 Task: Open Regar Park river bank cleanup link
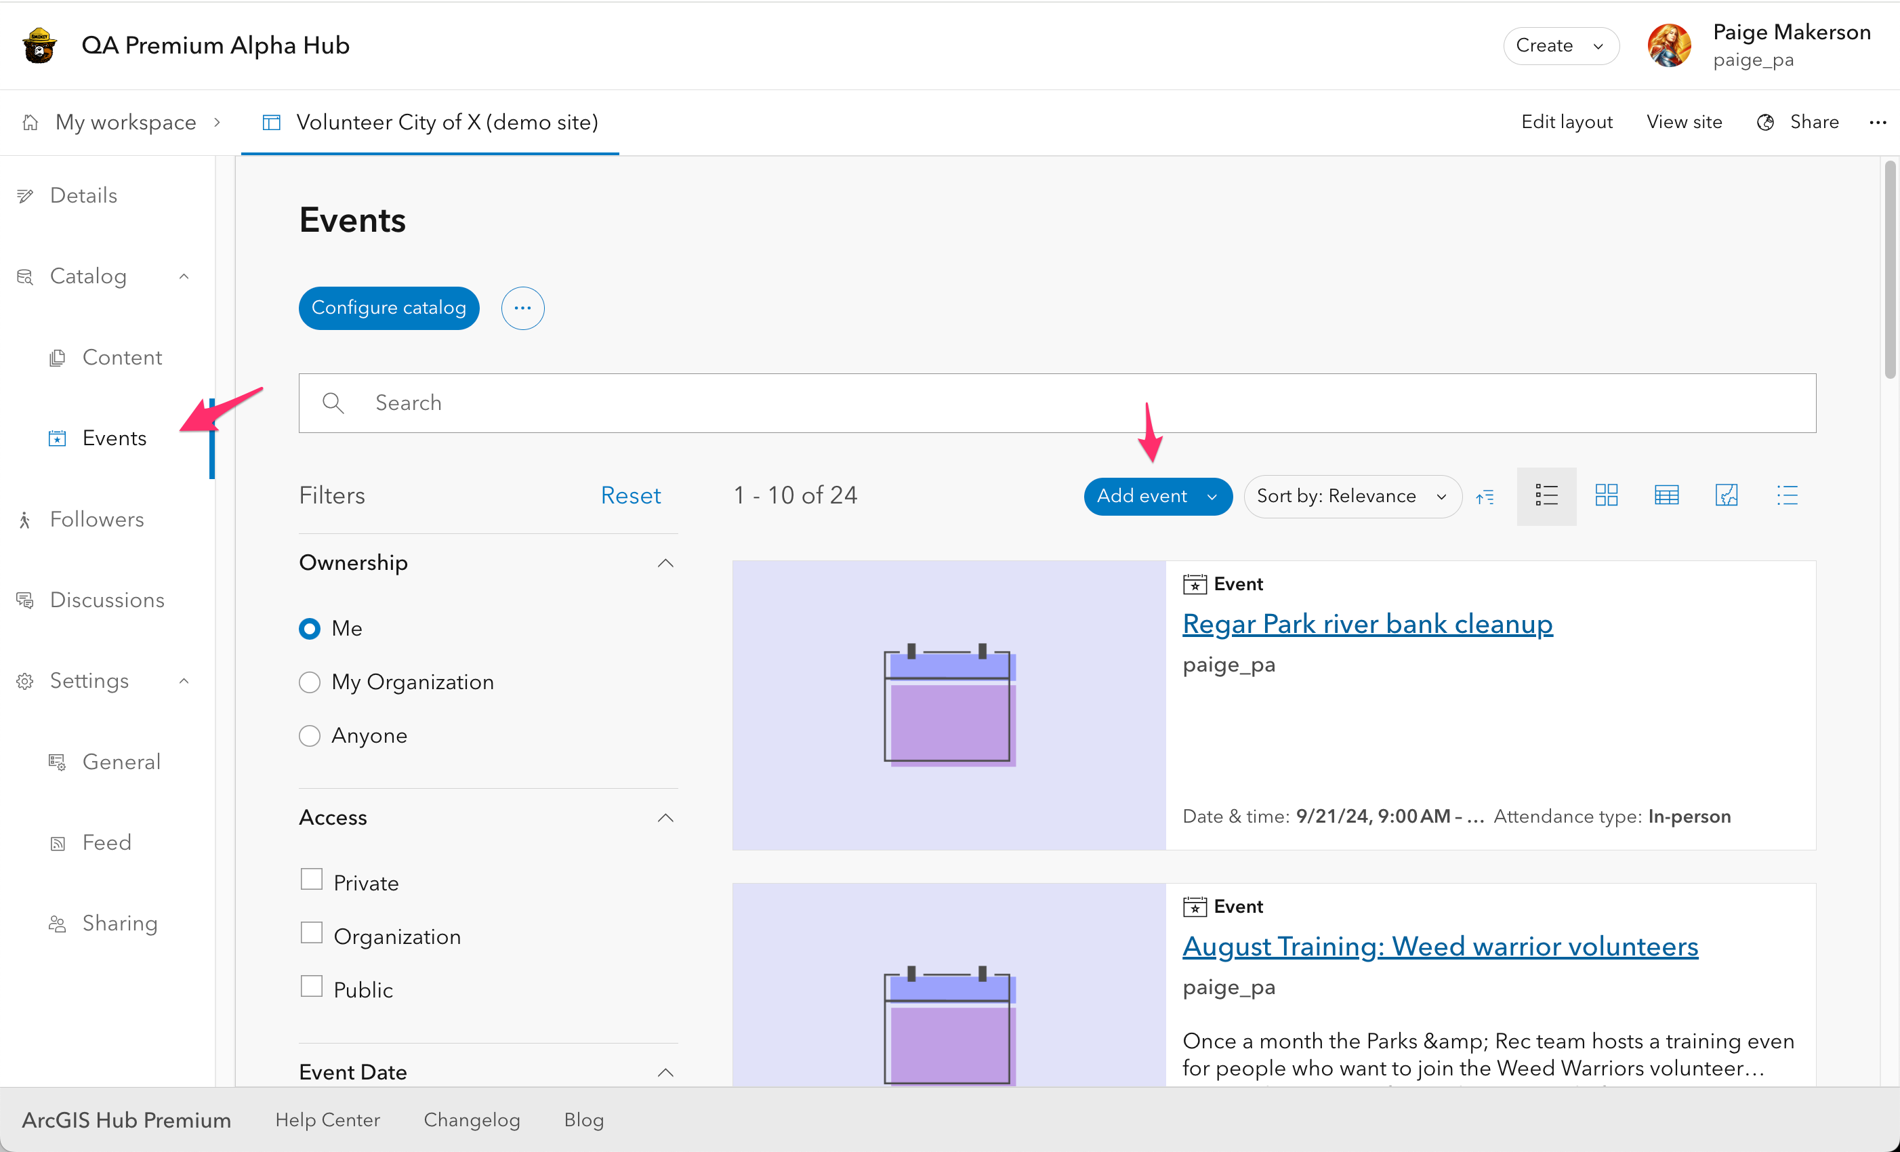click(x=1367, y=623)
